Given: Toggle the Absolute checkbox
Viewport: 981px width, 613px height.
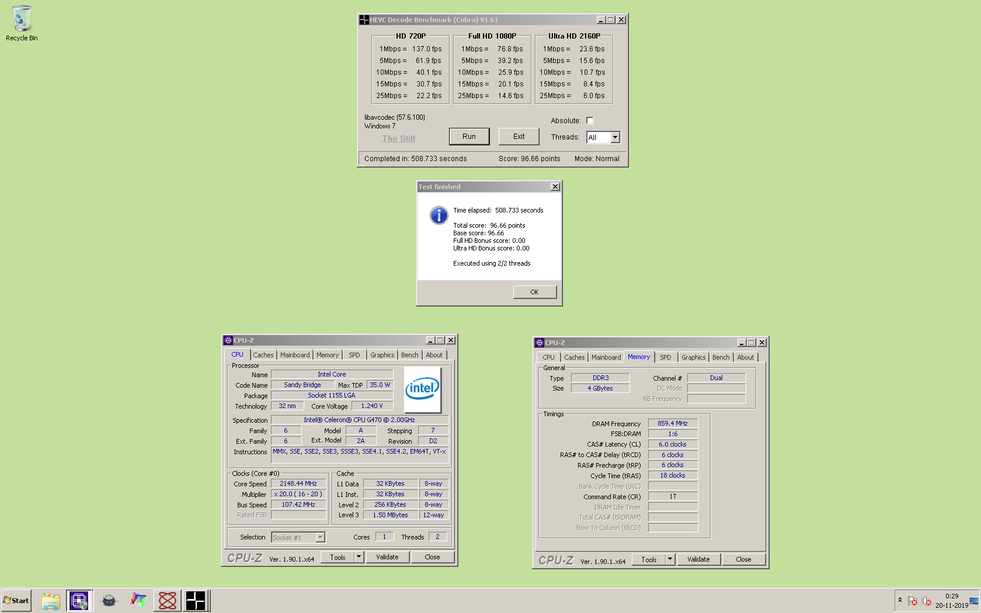Looking at the screenshot, I should (590, 121).
